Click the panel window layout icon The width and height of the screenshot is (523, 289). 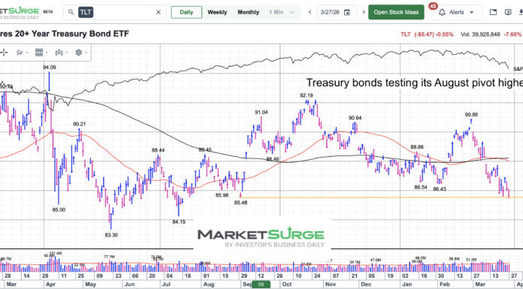pyautogui.click(x=493, y=12)
